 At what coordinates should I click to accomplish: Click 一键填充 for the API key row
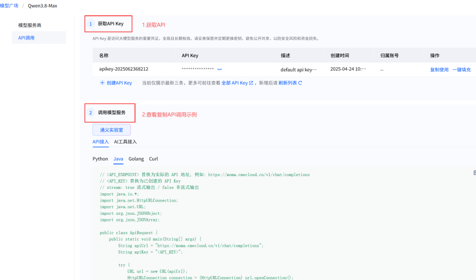(461, 70)
